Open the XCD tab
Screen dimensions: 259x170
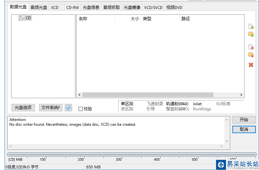(56, 8)
